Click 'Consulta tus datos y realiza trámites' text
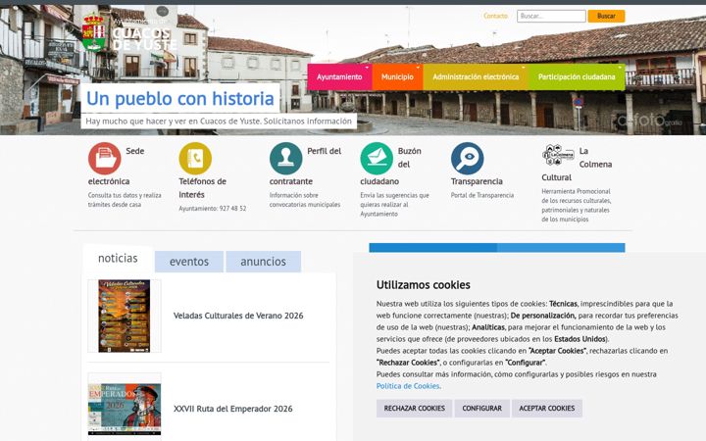This screenshot has width=706, height=441. pos(125,200)
